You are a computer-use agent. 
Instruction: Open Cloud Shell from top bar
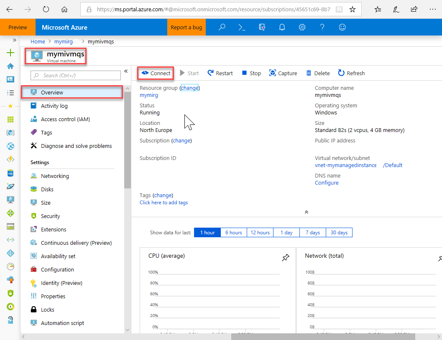pyautogui.click(x=242, y=27)
